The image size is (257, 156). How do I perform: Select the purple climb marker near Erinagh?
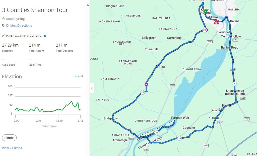[146, 84]
